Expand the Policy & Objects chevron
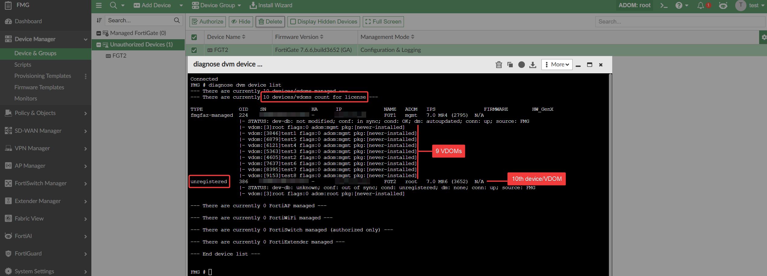 pos(86,113)
